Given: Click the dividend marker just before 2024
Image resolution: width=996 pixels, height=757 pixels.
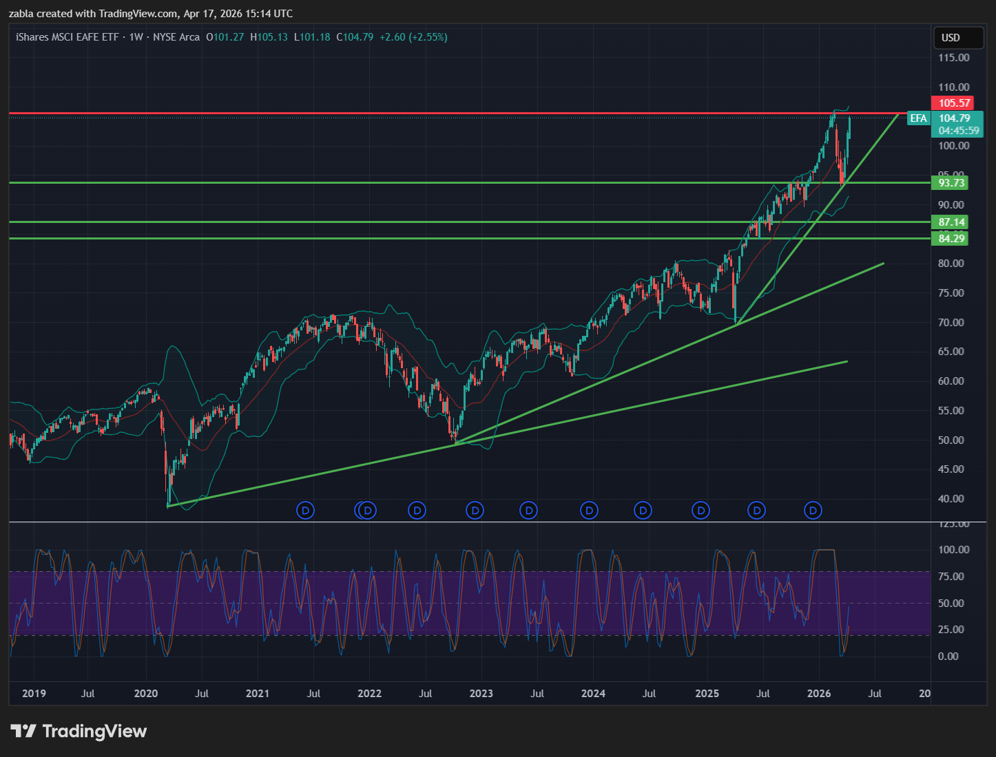Looking at the screenshot, I should pyautogui.click(x=589, y=511).
